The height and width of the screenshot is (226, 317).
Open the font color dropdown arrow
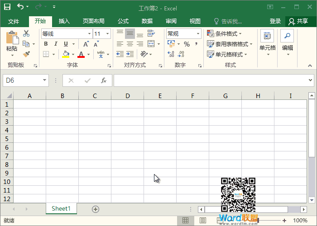pos(89,54)
